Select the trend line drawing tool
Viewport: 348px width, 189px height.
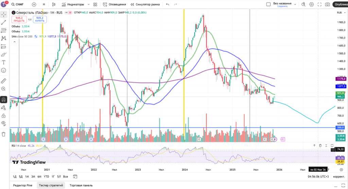3,23
